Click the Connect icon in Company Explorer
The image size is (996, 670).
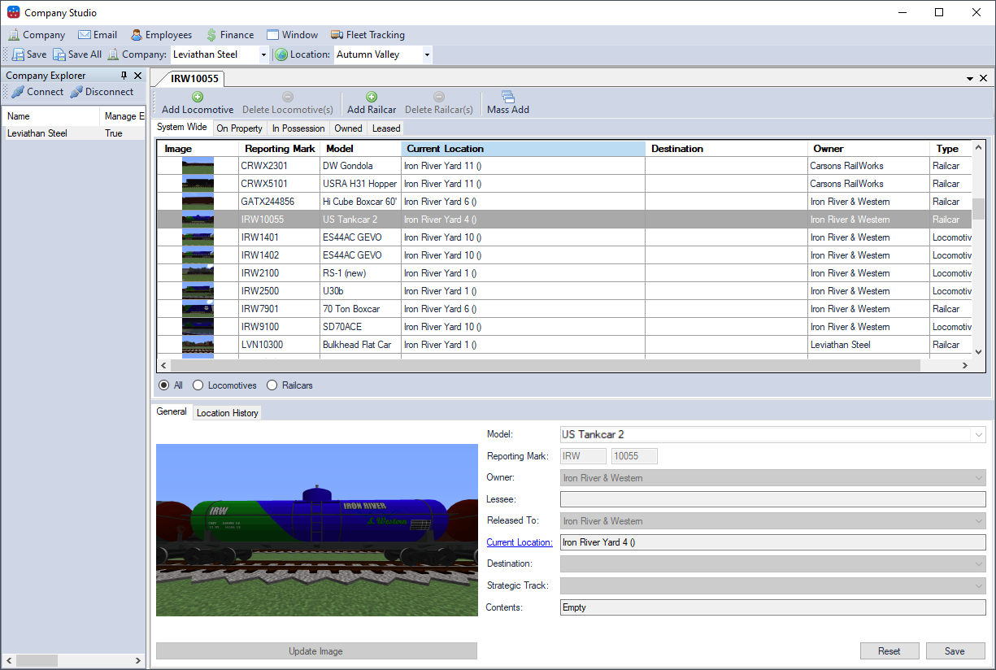17,92
